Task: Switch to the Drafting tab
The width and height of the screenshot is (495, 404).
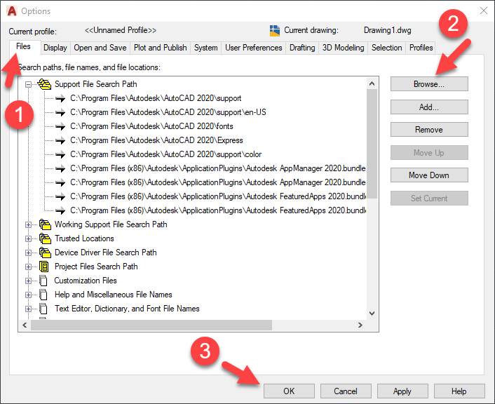Action: click(x=302, y=48)
